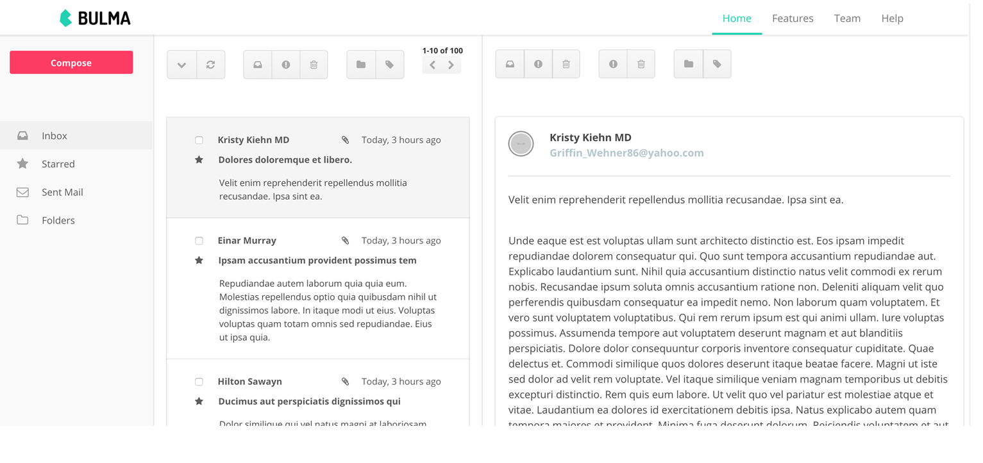Viewport: 983px width, 463px height.
Task: Click the star icon beside Starred
Action: point(22,164)
